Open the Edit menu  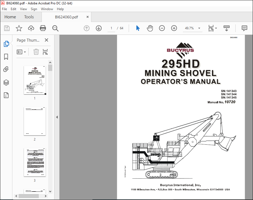(x=13, y=9)
